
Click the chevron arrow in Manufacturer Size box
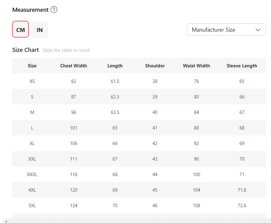[x=258, y=30]
